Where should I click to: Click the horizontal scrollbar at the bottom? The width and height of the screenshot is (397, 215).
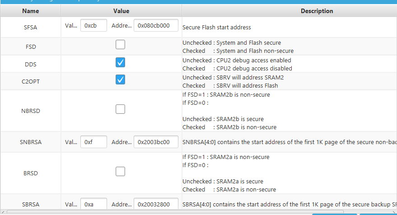pos(175,212)
